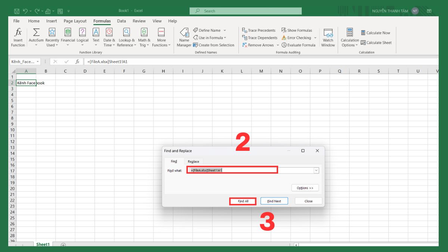Image resolution: width=448 pixels, height=252 pixels.
Task: Click Trace Precedents
Action: 259,30
